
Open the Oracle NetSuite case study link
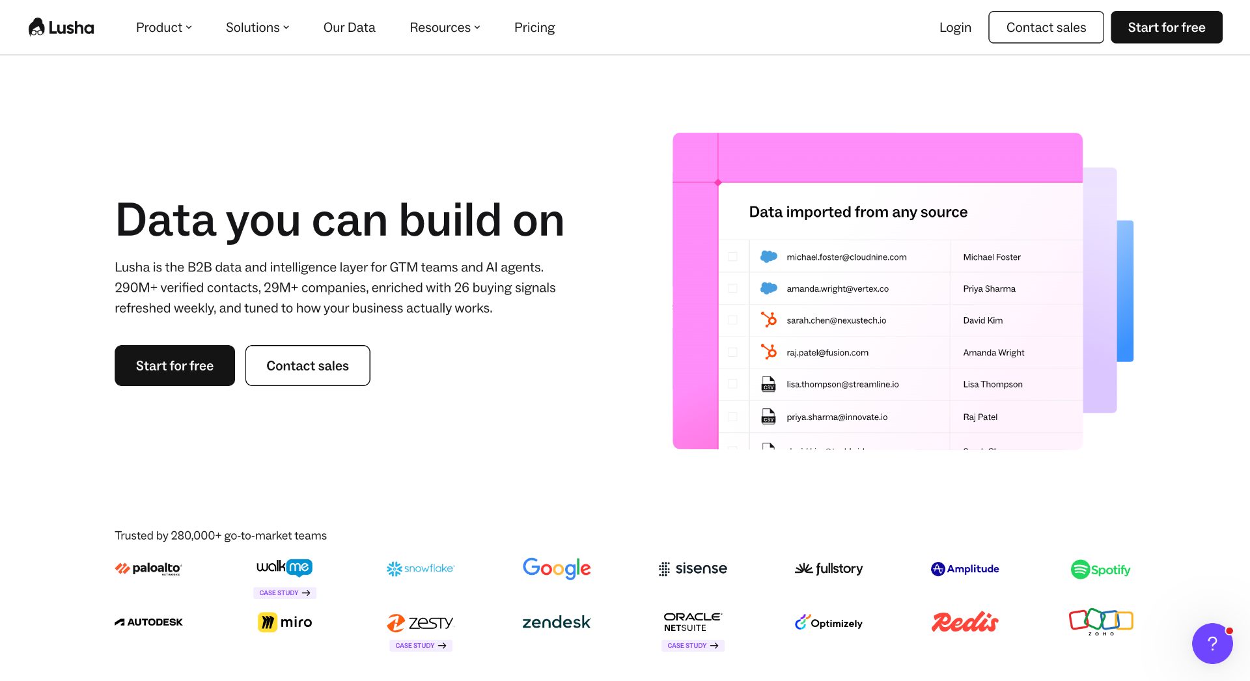693,645
